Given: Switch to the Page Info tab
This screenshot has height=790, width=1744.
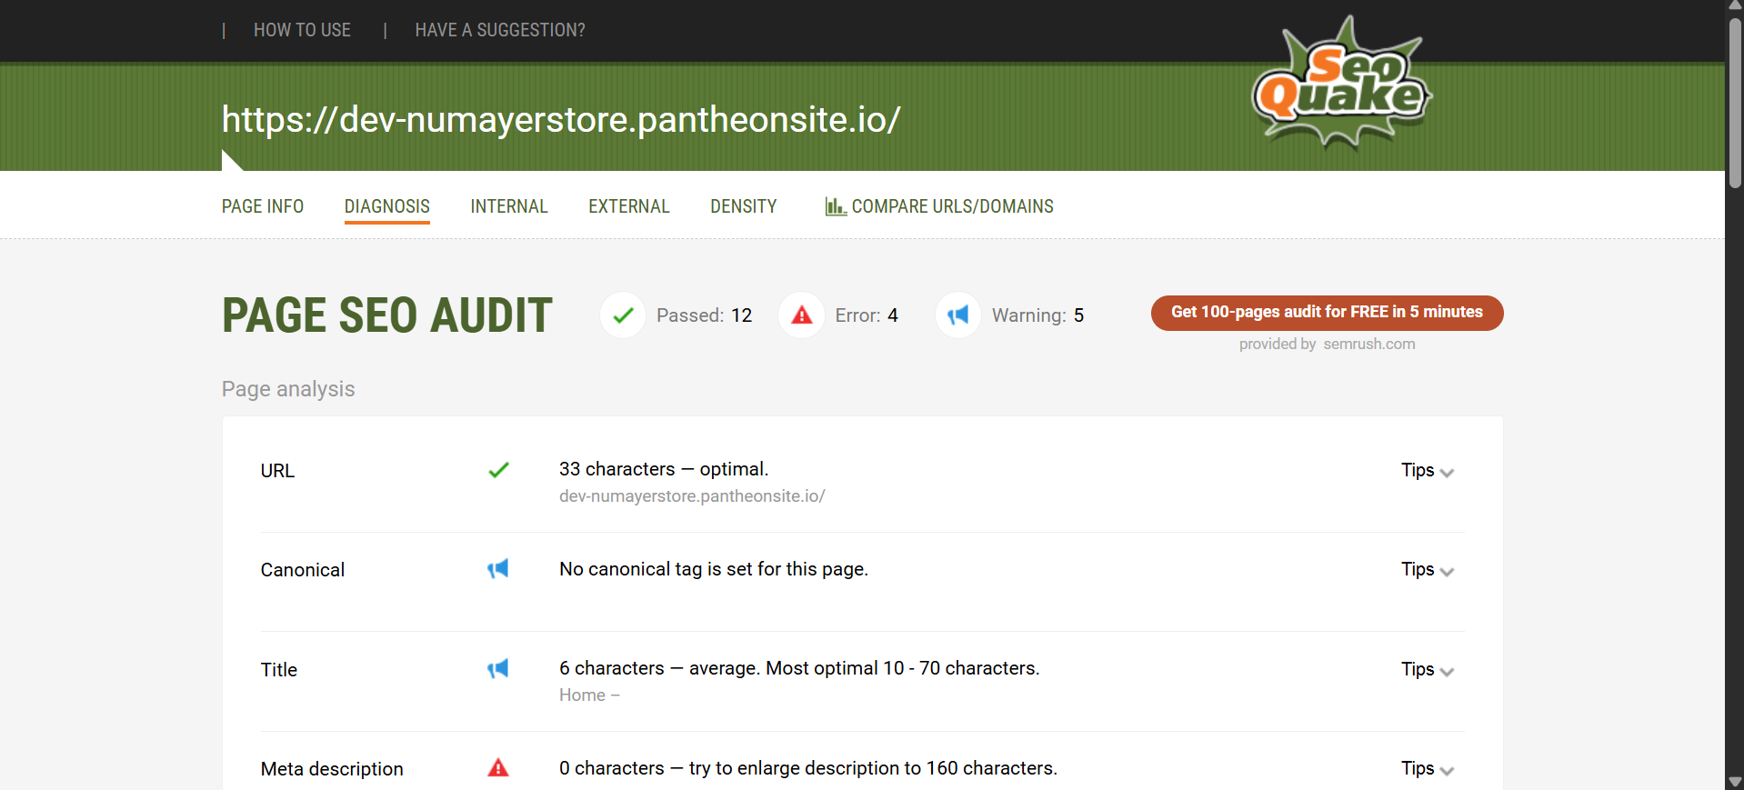Looking at the screenshot, I should [x=263, y=206].
